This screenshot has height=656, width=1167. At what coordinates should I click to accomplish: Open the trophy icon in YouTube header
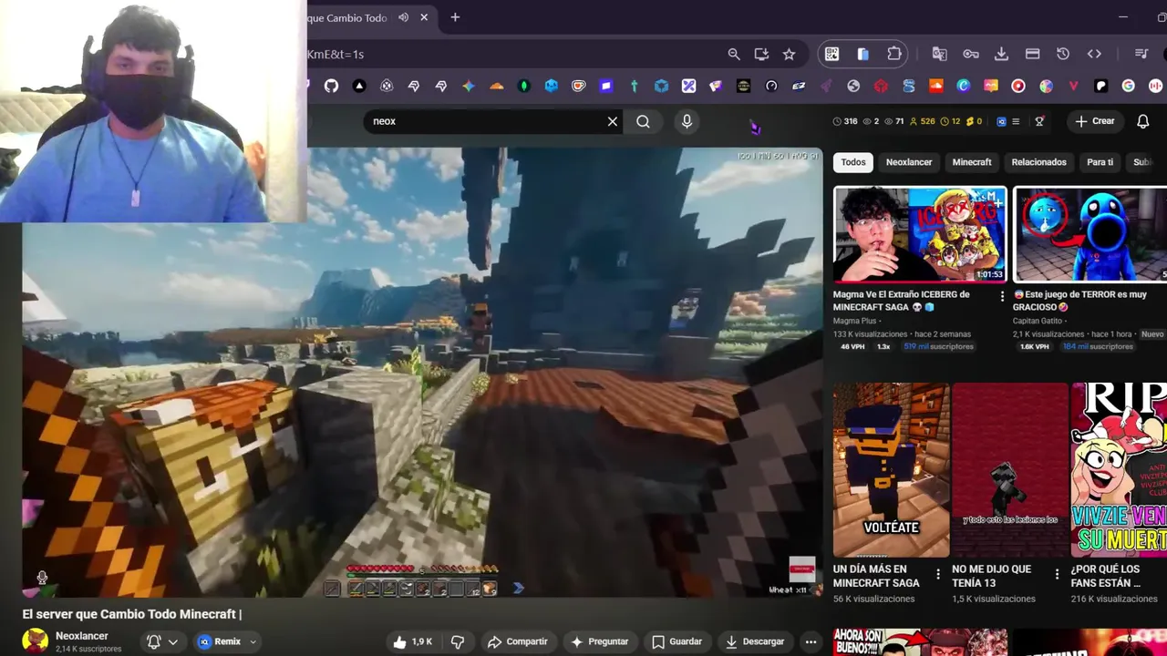[x=1039, y=121]
